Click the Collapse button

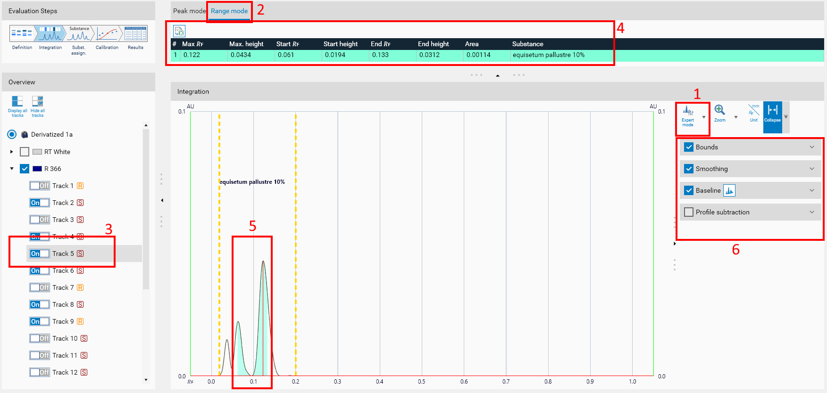point(772,113)
